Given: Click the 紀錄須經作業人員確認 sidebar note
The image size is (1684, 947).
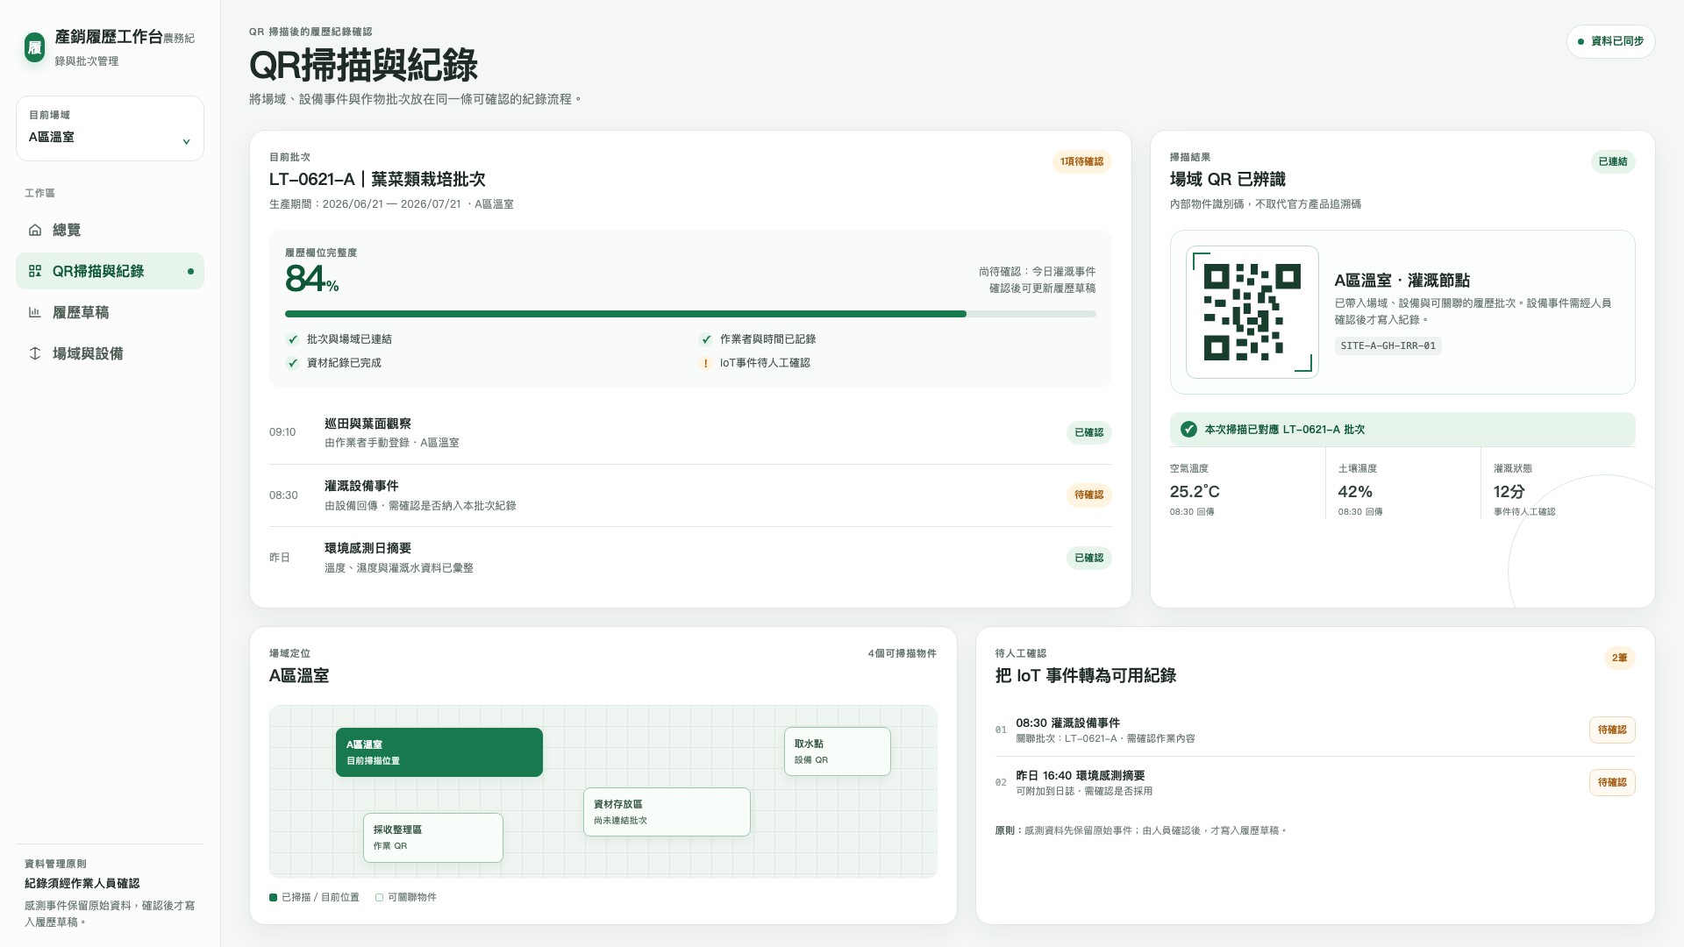Looking at the screenshot, I should [82, 884].
